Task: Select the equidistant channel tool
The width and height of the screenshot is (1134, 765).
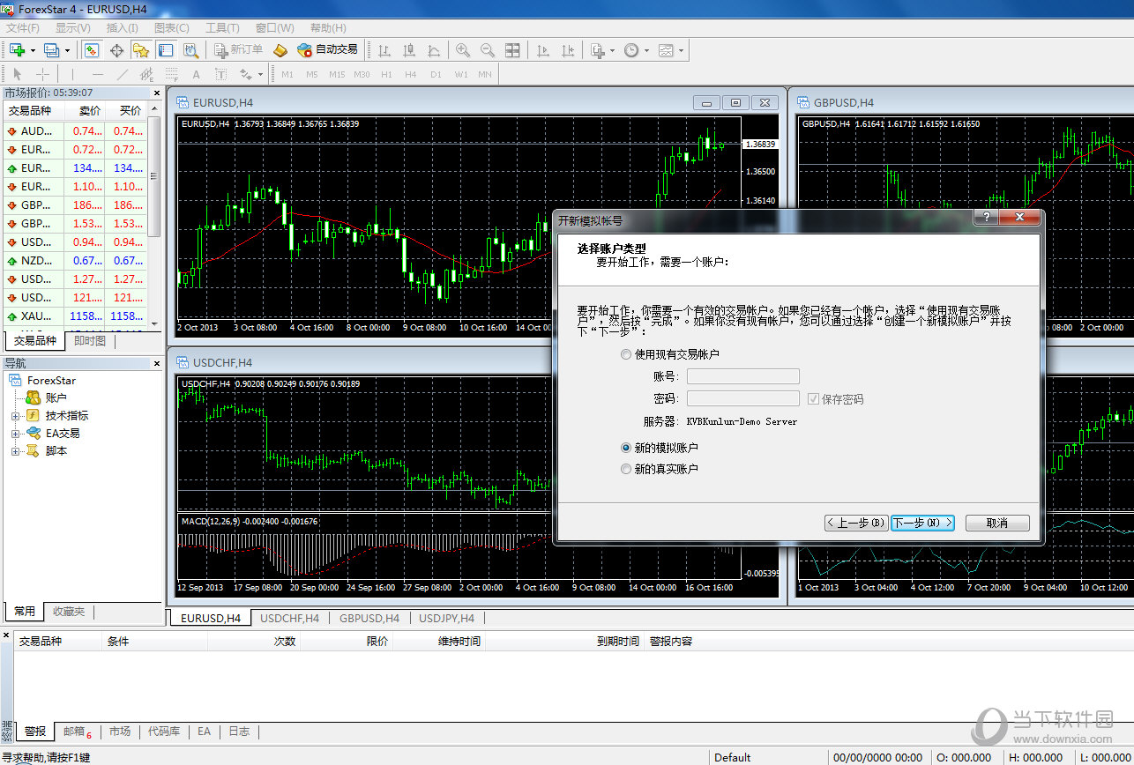Action: [x=146, y=74]
